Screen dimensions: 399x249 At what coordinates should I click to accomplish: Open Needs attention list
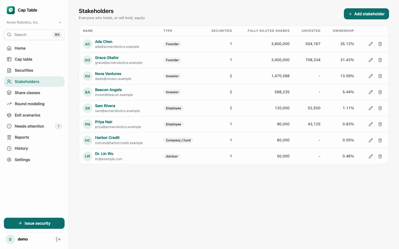point(34,126)
